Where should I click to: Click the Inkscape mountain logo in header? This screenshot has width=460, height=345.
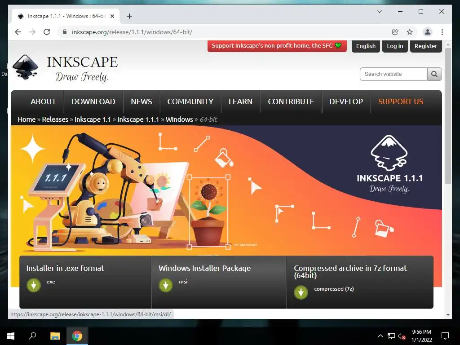tap(25, 67)
